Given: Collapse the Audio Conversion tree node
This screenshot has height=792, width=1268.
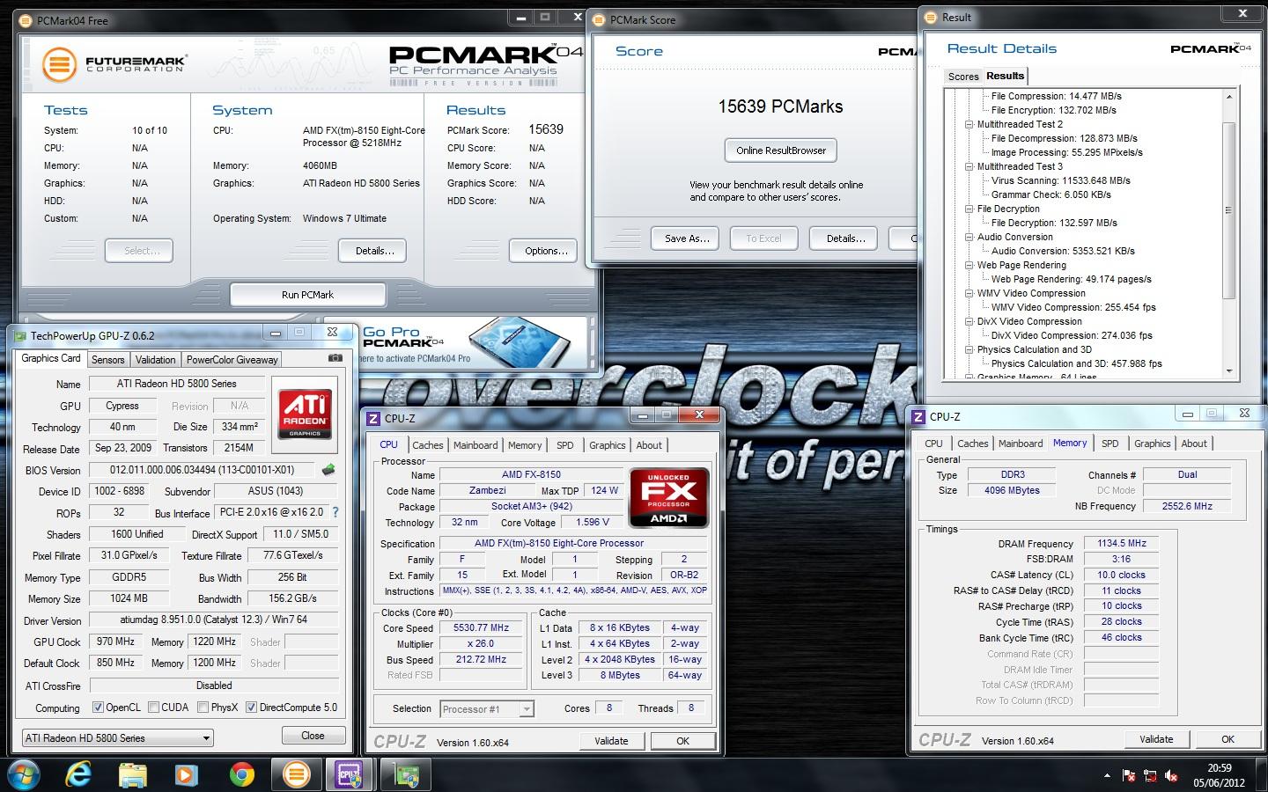Looking at the screenshot, I should 969,237.
